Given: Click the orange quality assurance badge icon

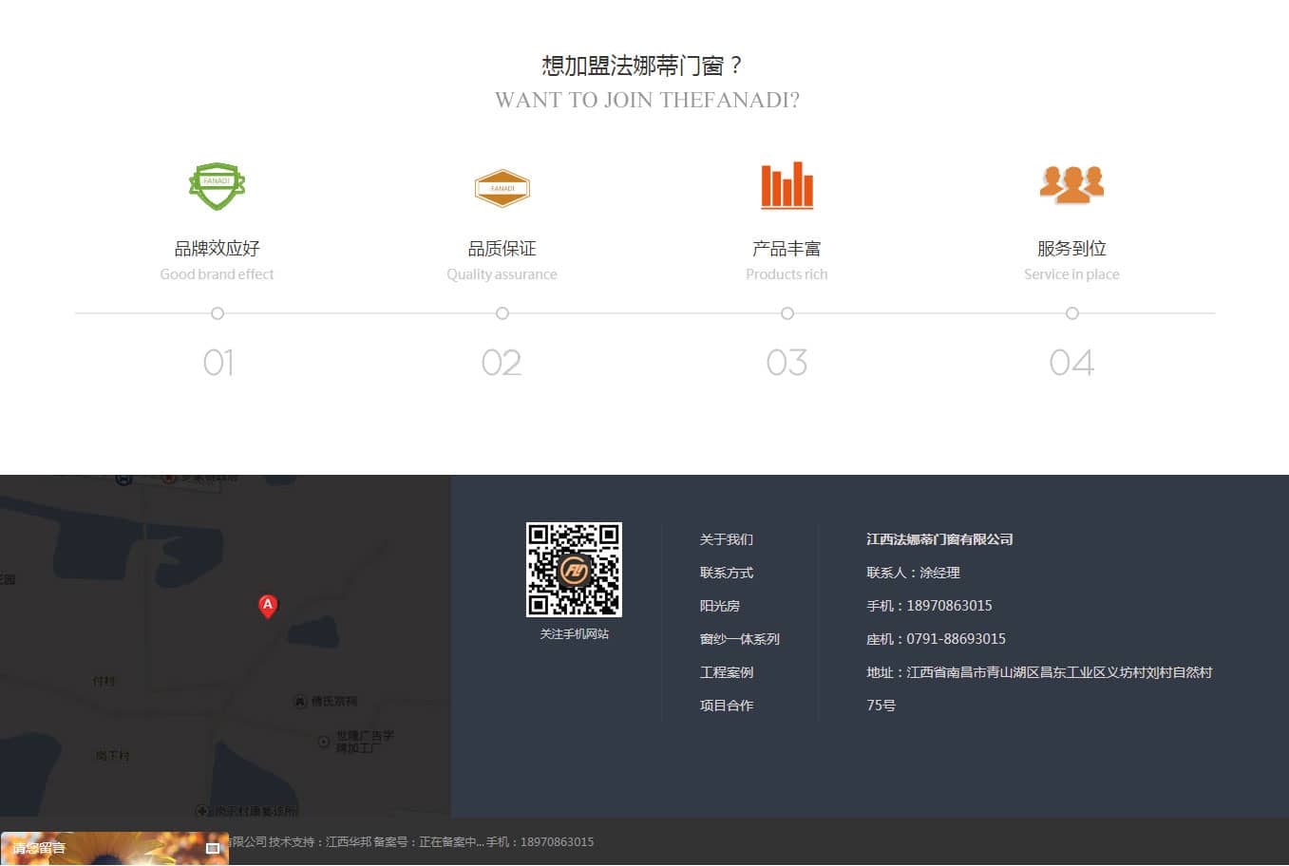Looking at the screenshot, I should coord(502,188).
